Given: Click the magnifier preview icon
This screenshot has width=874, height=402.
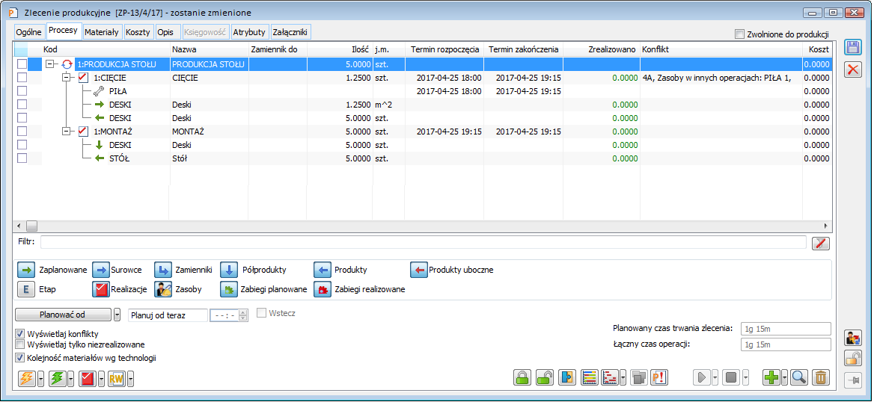Looking at the screenshot, I should (x=798, y=378).
